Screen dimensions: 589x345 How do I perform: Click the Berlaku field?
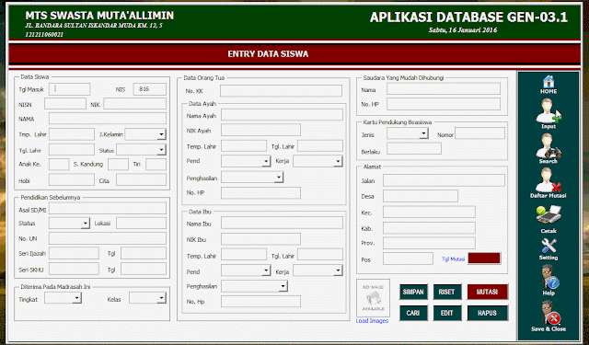pyautogui.click(x=414, y=148)
